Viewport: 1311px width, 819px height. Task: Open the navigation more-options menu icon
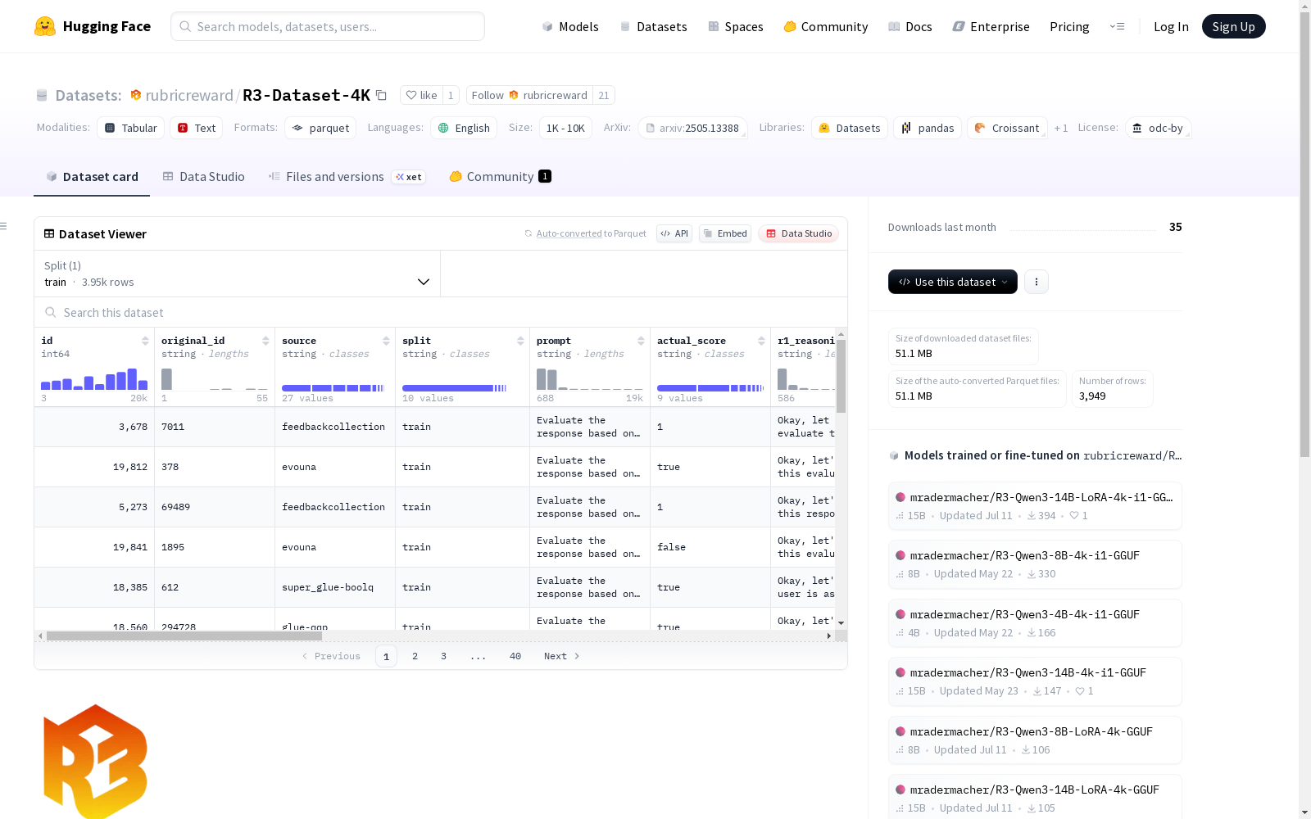coord(1117,26)
